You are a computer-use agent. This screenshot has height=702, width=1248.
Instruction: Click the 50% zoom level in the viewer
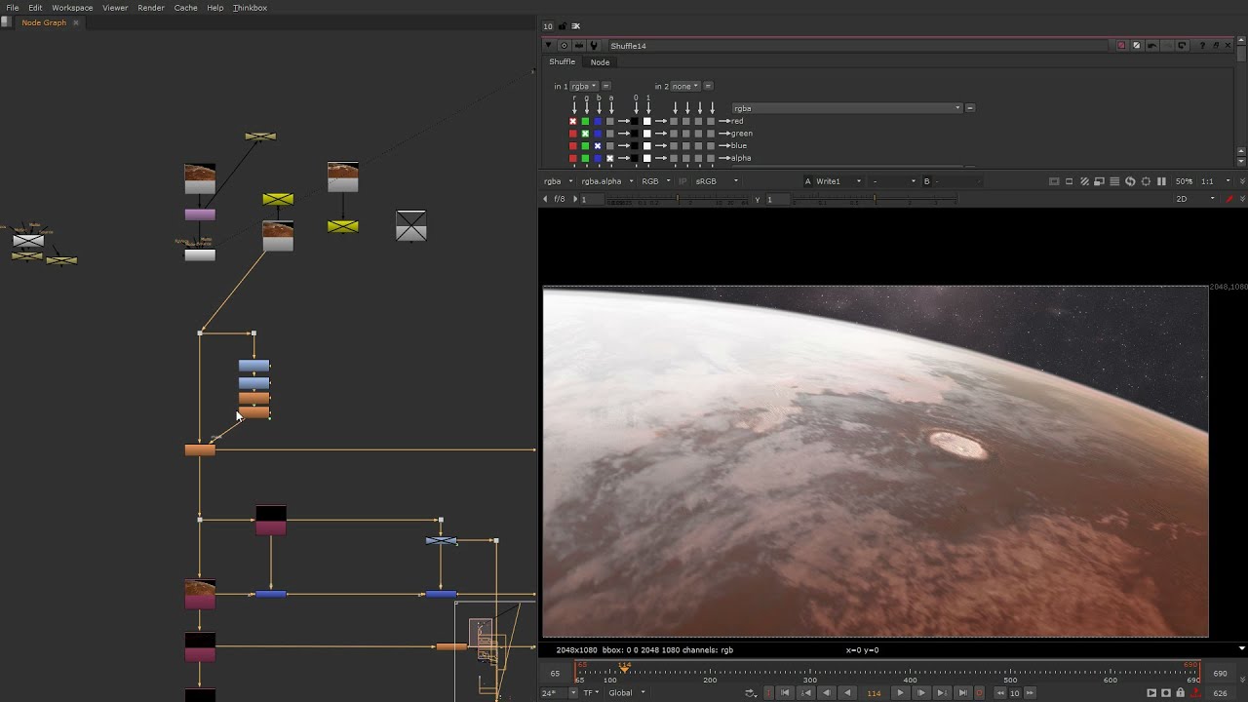pyautogui.click(x=1184, y=181)
